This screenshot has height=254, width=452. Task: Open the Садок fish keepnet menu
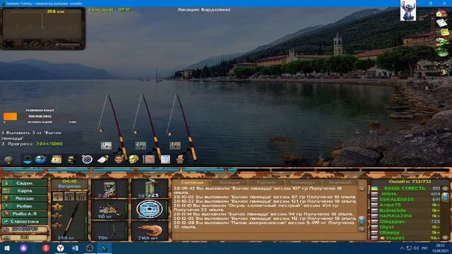[x=25, y=183]
